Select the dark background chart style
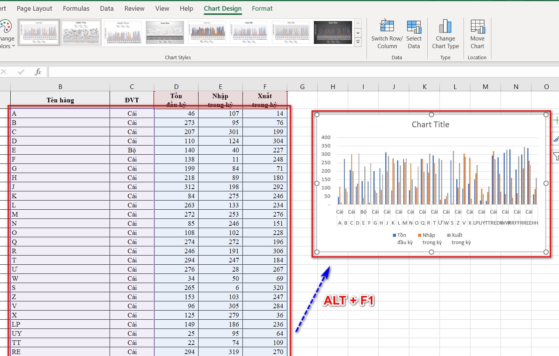Viewport: 559px width, 356px height. tap(333, 32)
